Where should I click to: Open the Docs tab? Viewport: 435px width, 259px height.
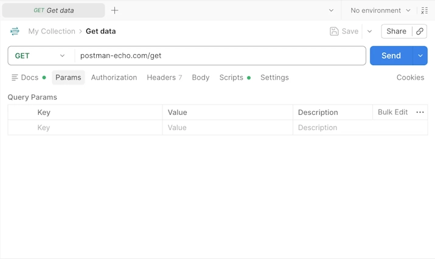pyautogui.click(x=29, y=77)
